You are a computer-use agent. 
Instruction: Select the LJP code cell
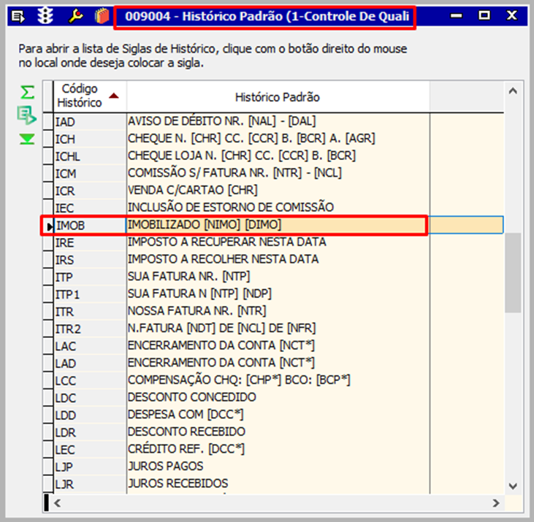[x=90, y=467]
